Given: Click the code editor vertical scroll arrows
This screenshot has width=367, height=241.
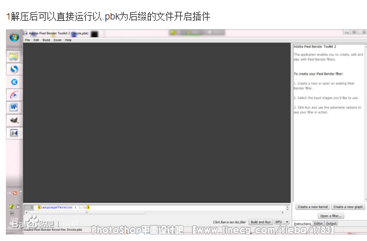Looking at the screenshot, I should pyautogui.click(x=288, y=208).
